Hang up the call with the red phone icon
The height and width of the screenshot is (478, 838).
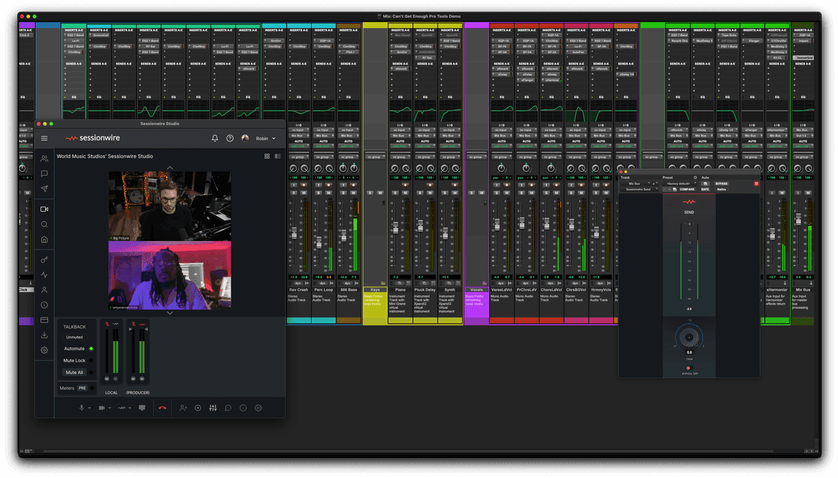(163, 408)
